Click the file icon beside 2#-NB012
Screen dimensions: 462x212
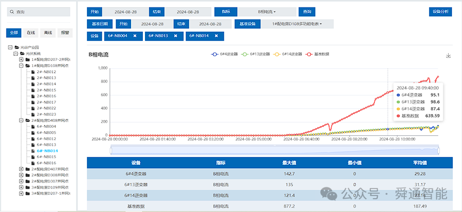pyautogui.click(x=33, y=72)
